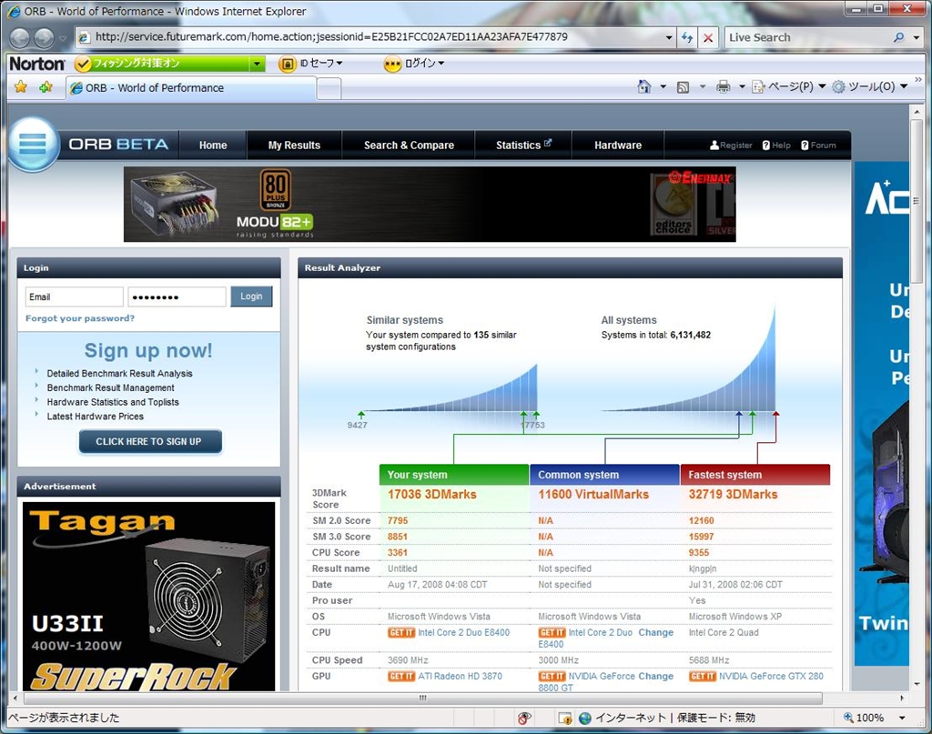Click GET IT badge beside ATI Radeon HD 3870
Viewport: 932px width, 734px height.
(401, 676)
